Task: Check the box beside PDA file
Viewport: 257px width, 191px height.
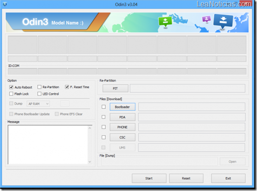Action: pyautogui.click(x=103, y=117)
